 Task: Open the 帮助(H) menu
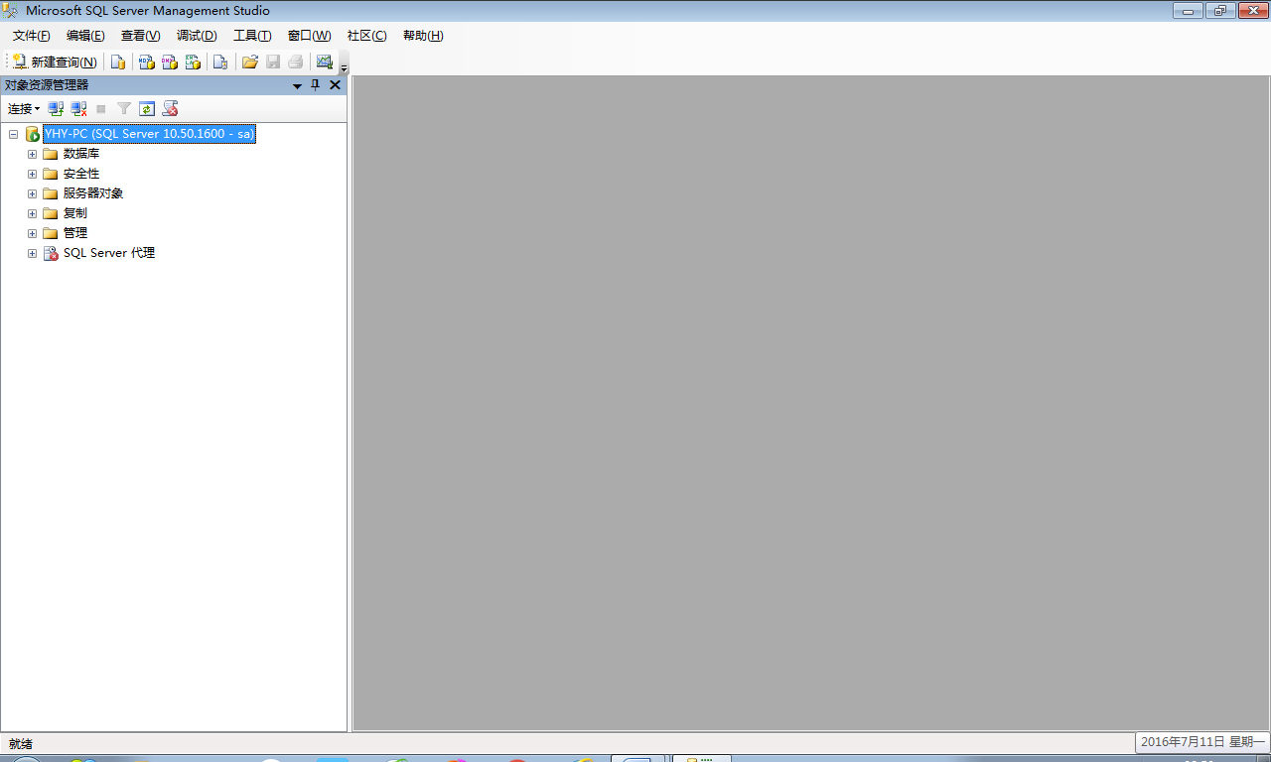pos(423,36)
